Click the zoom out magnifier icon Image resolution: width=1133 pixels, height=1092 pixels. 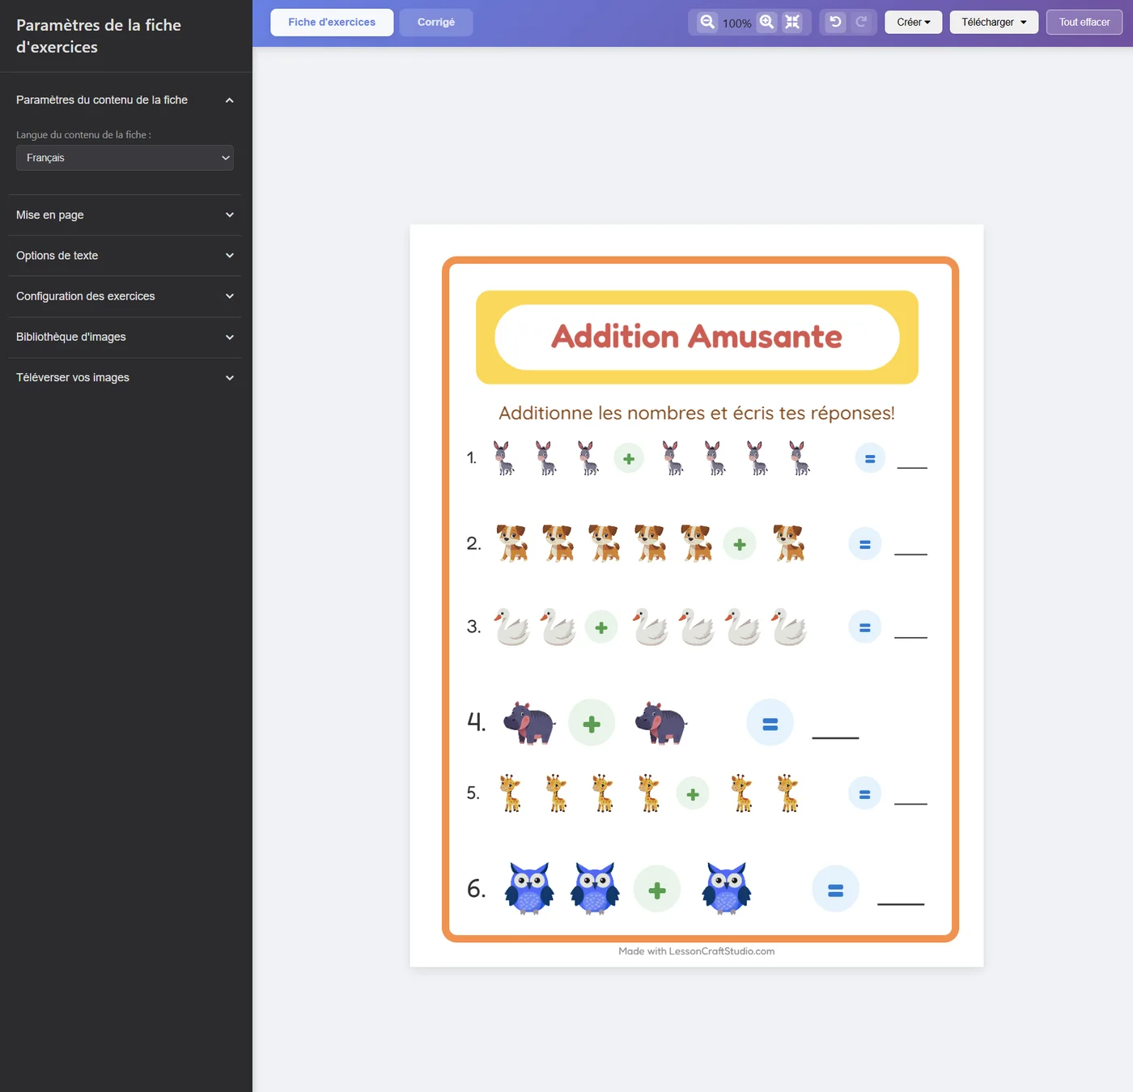click(707, 22)
